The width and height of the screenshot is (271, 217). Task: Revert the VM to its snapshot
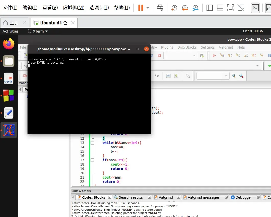point(185,8)
